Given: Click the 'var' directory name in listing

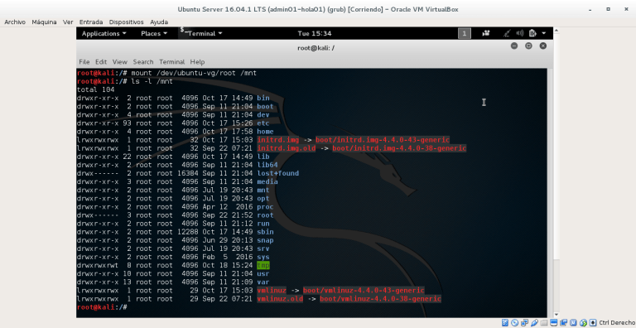Looking at the screenshot, I should click(263, 282).
